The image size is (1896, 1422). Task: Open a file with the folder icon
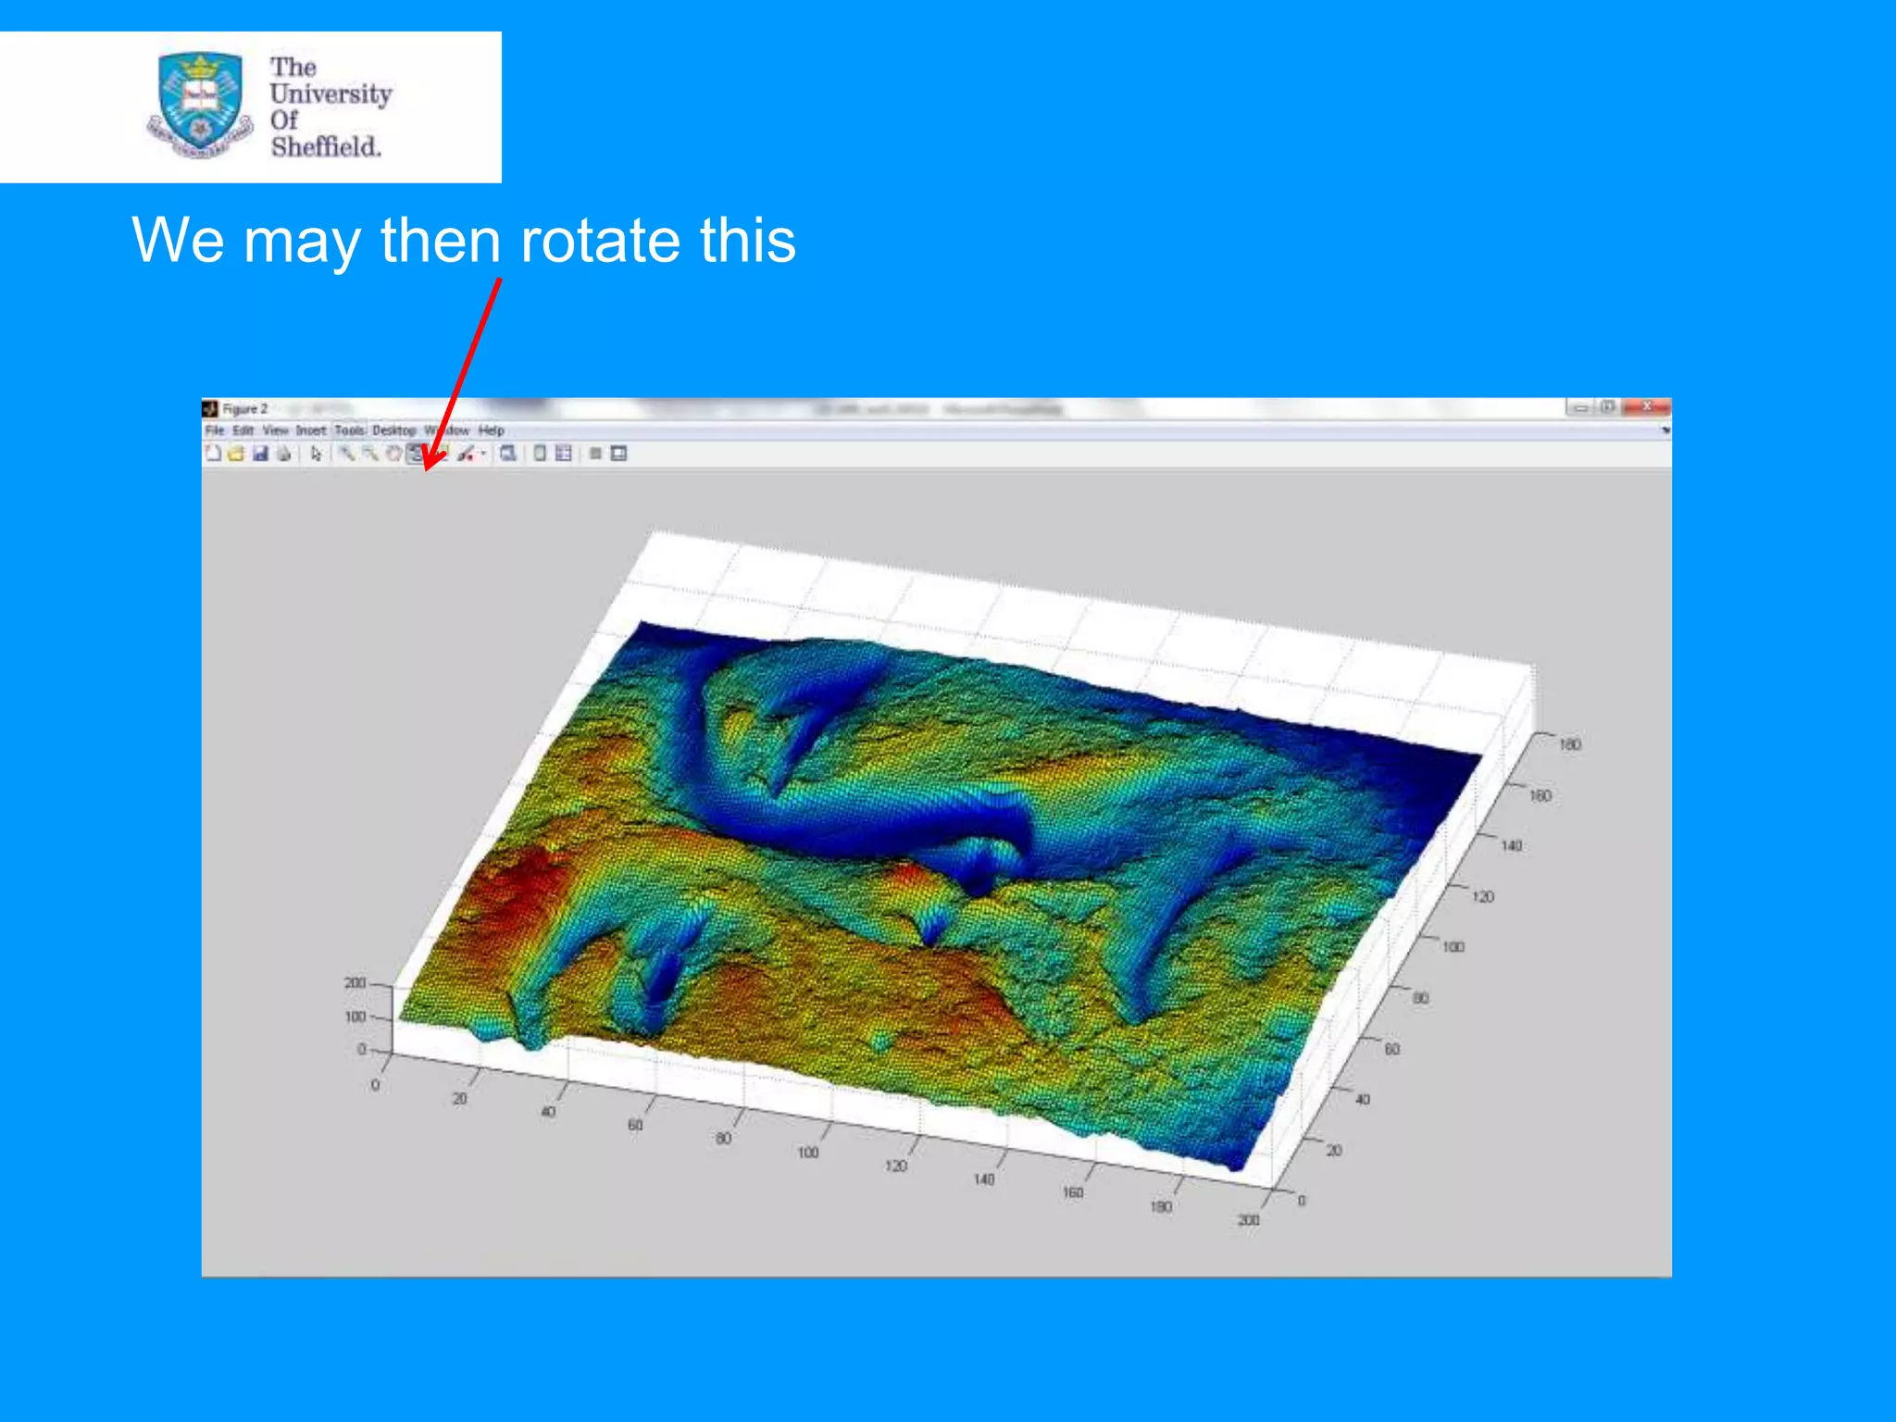[236, 453]
